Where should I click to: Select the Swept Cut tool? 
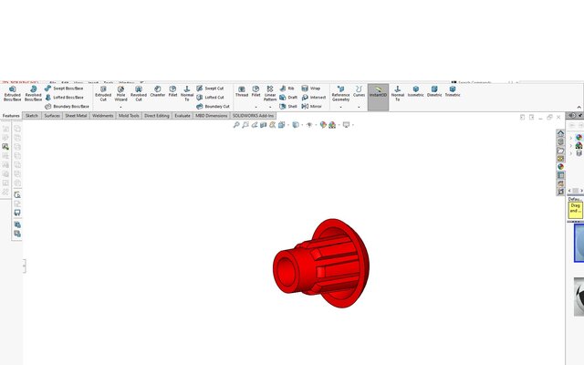[210, 89]
